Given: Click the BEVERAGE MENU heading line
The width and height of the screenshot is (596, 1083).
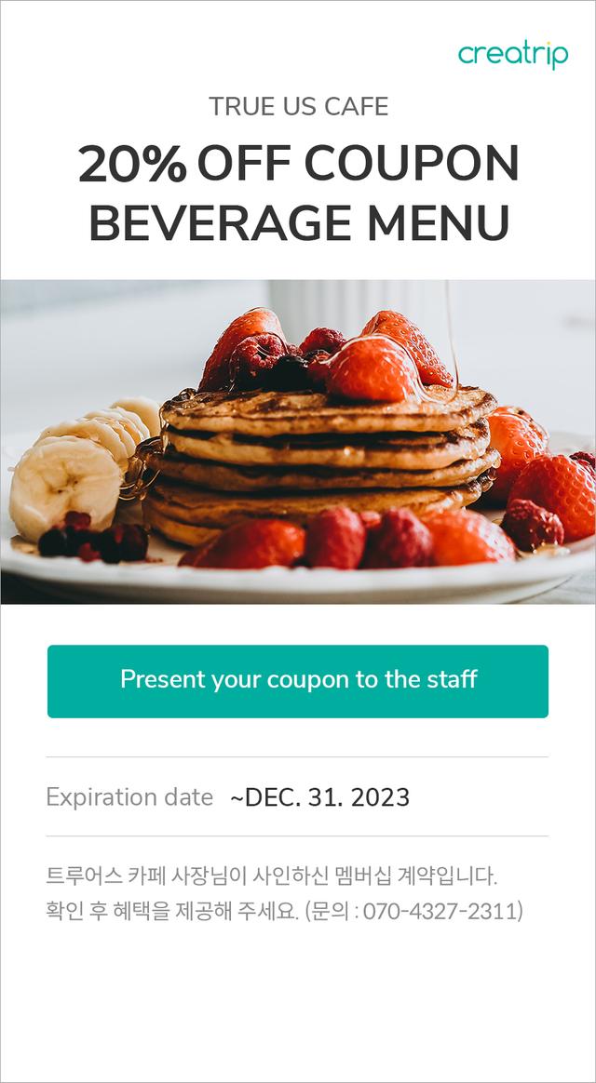Looking at the screenshot, I should pos(299,224).
